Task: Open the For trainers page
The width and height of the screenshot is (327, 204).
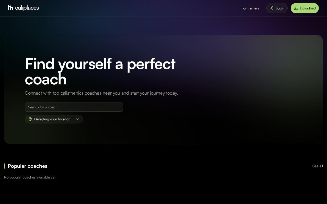Action: pos(250,8)
